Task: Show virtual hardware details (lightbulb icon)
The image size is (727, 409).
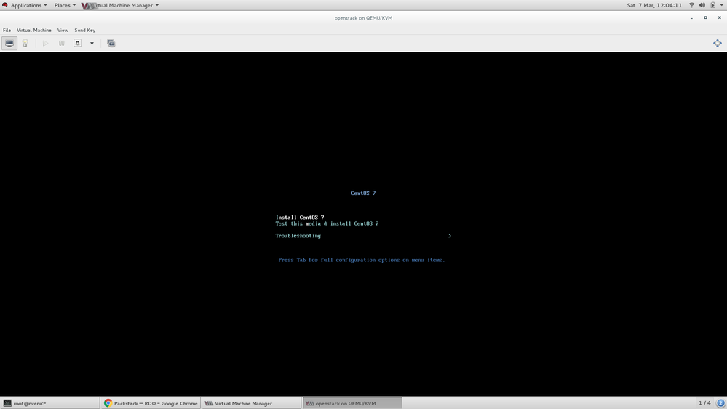Action: (x=25, y=44)
